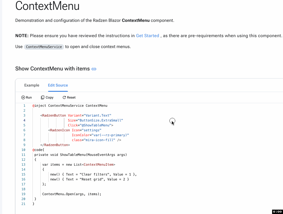Switch to the Example tab
This screenshot has width=283, height=214.
(x=32, y=85)
